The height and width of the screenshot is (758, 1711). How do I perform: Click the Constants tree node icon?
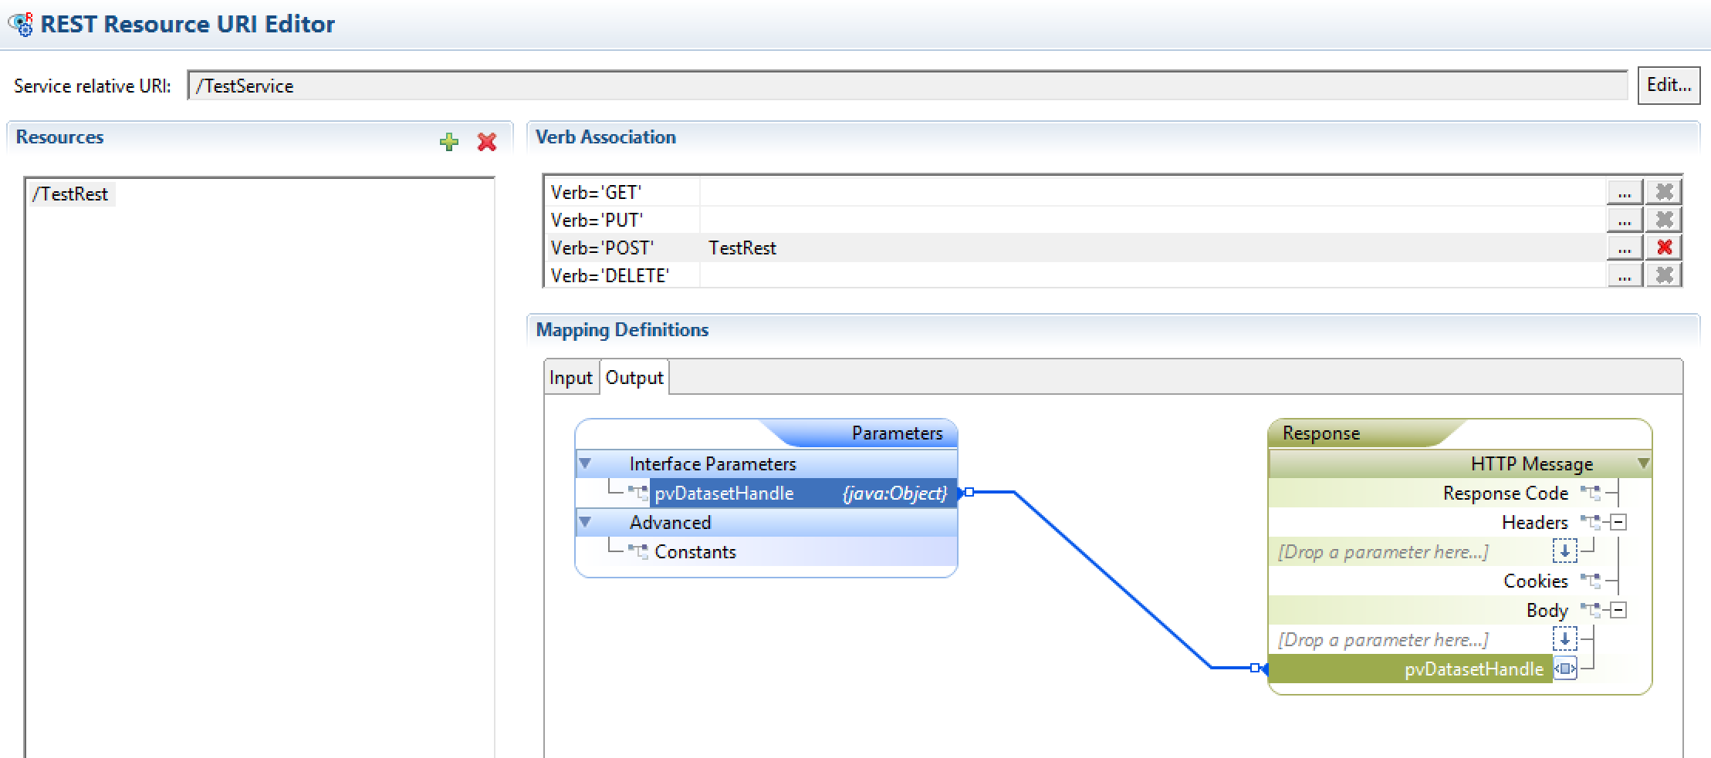[x=637, y=551]
